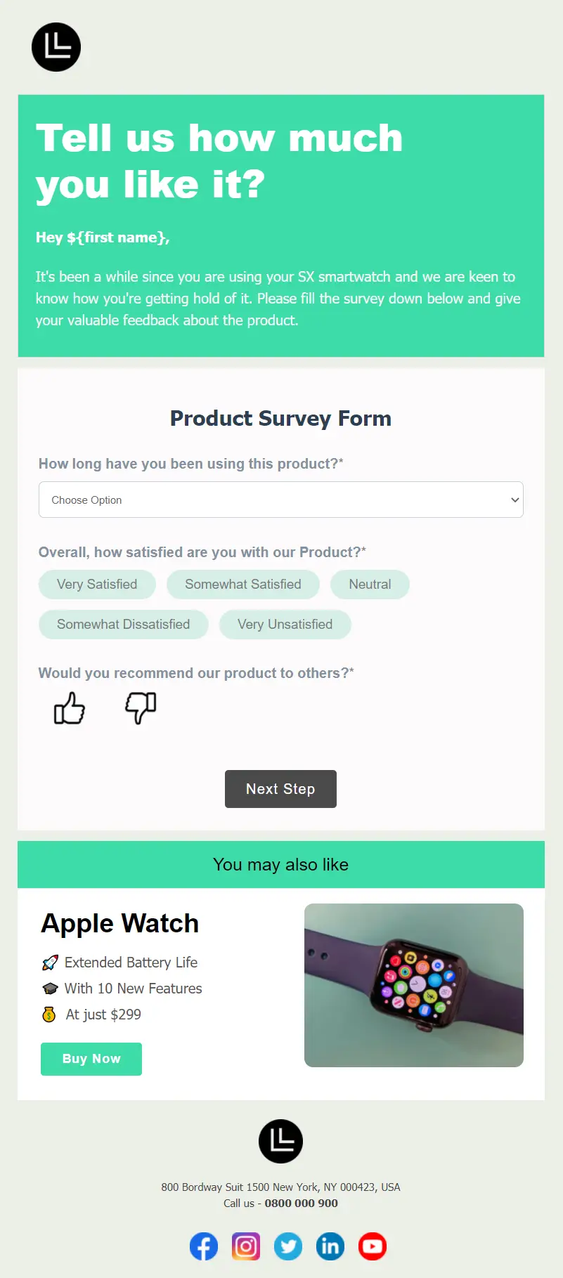Click the thumbs down icon
This screenshot has height=1278, width=563.
[x=141, y=708]
